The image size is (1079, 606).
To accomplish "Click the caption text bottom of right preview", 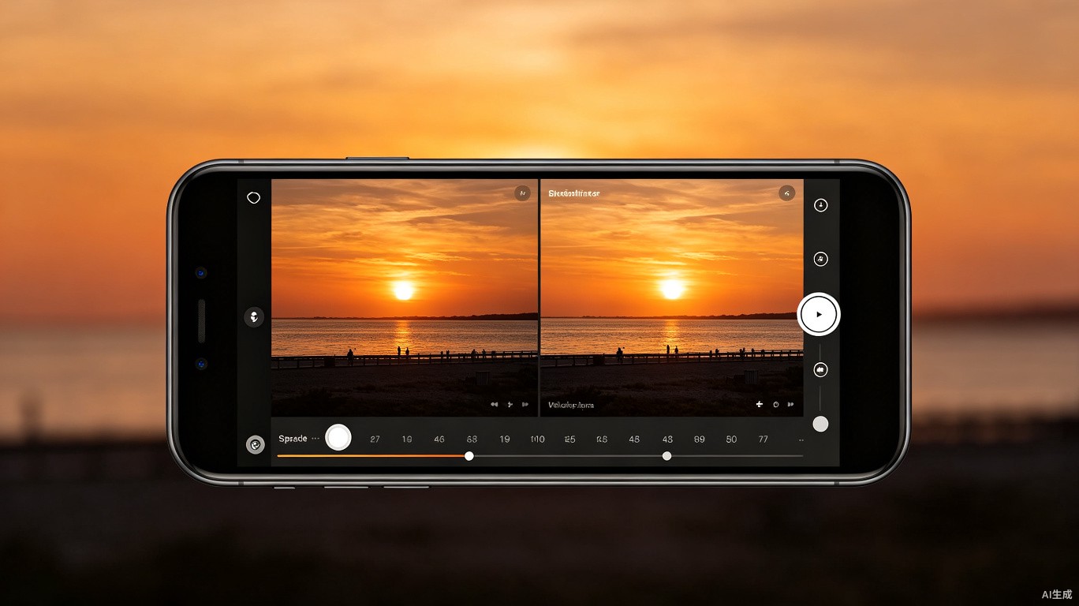I will tap(571, 405).
